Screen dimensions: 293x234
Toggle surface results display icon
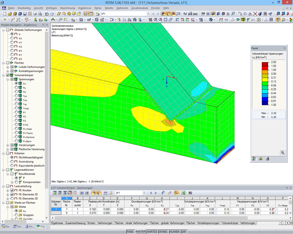point(238,19)
